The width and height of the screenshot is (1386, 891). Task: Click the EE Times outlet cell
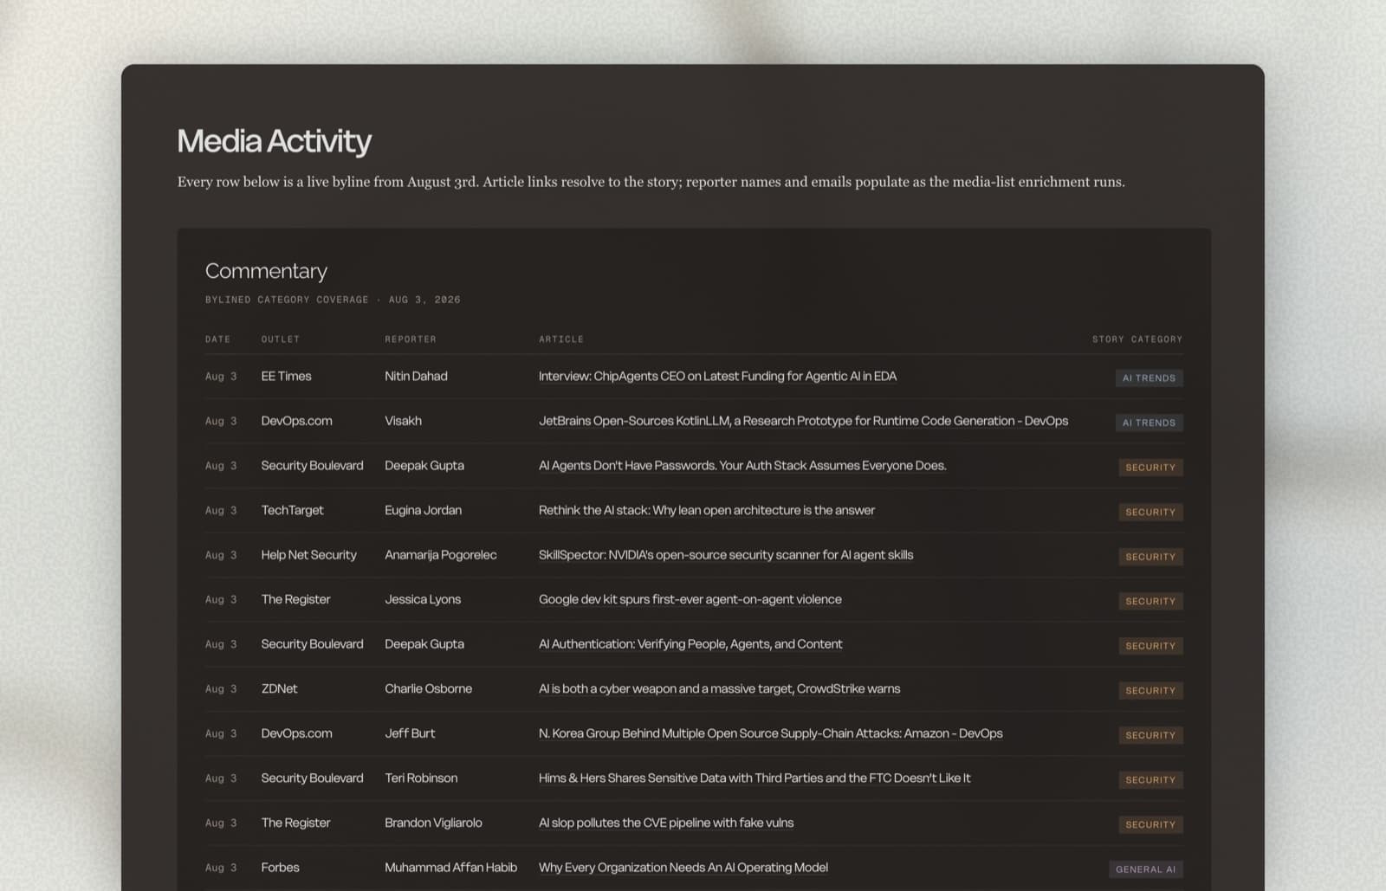point(286,377)
